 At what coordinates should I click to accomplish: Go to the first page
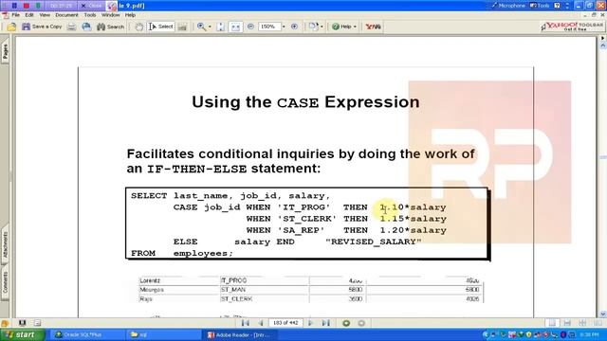pyautogui.click(x=246, y=323)
